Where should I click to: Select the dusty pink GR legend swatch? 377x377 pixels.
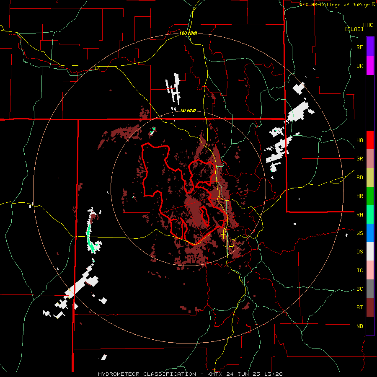[370, 159]
